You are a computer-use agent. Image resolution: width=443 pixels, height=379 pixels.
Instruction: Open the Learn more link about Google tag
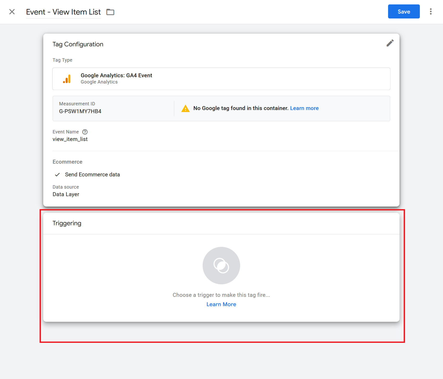tap(304, 108)
